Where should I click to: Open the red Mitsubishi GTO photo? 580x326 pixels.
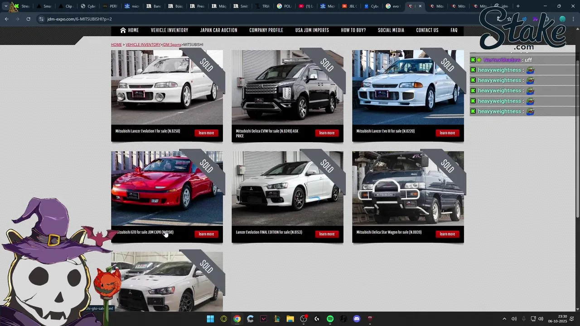pos(167,188)
